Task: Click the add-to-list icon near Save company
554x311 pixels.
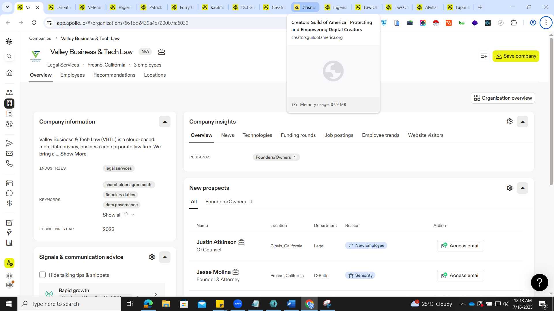Action: click(484, 56)
